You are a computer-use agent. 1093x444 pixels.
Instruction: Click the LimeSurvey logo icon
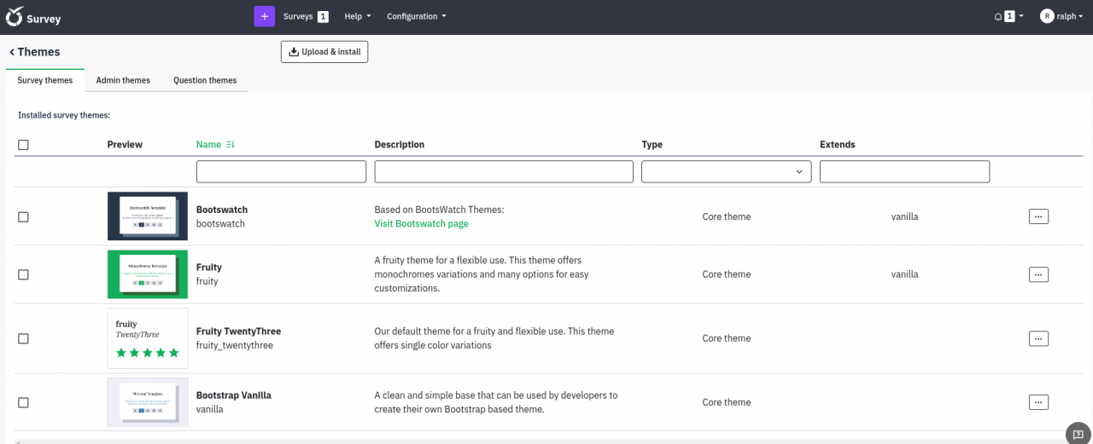pos(15,17)
